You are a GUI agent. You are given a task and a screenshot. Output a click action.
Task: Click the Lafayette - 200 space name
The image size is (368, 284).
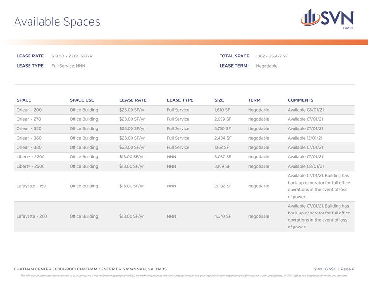pyautogui.click(x=32, y=216)
